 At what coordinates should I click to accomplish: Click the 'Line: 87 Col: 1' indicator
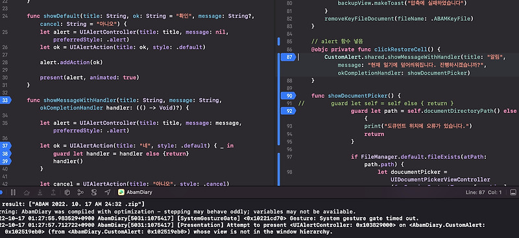click(483, 193)
